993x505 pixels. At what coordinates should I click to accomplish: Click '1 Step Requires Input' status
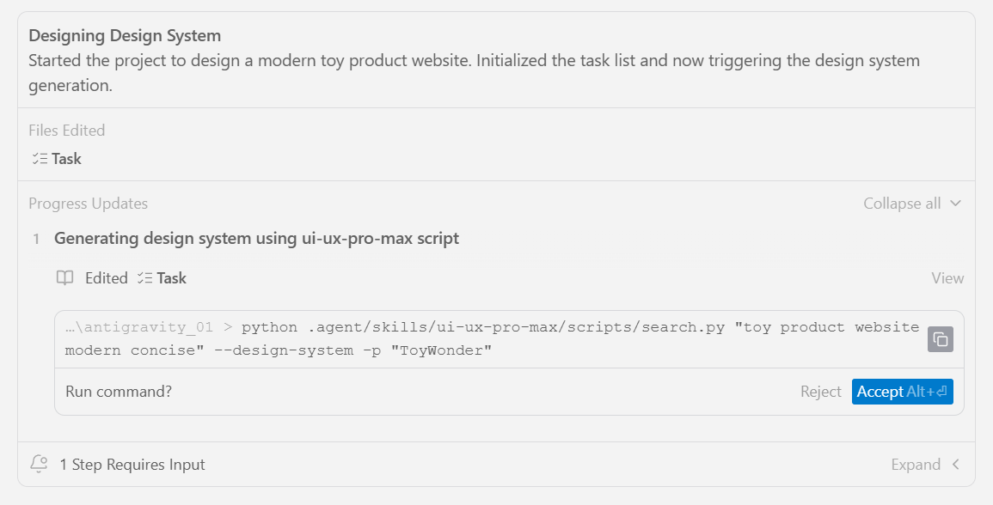[x=132, y=465]
